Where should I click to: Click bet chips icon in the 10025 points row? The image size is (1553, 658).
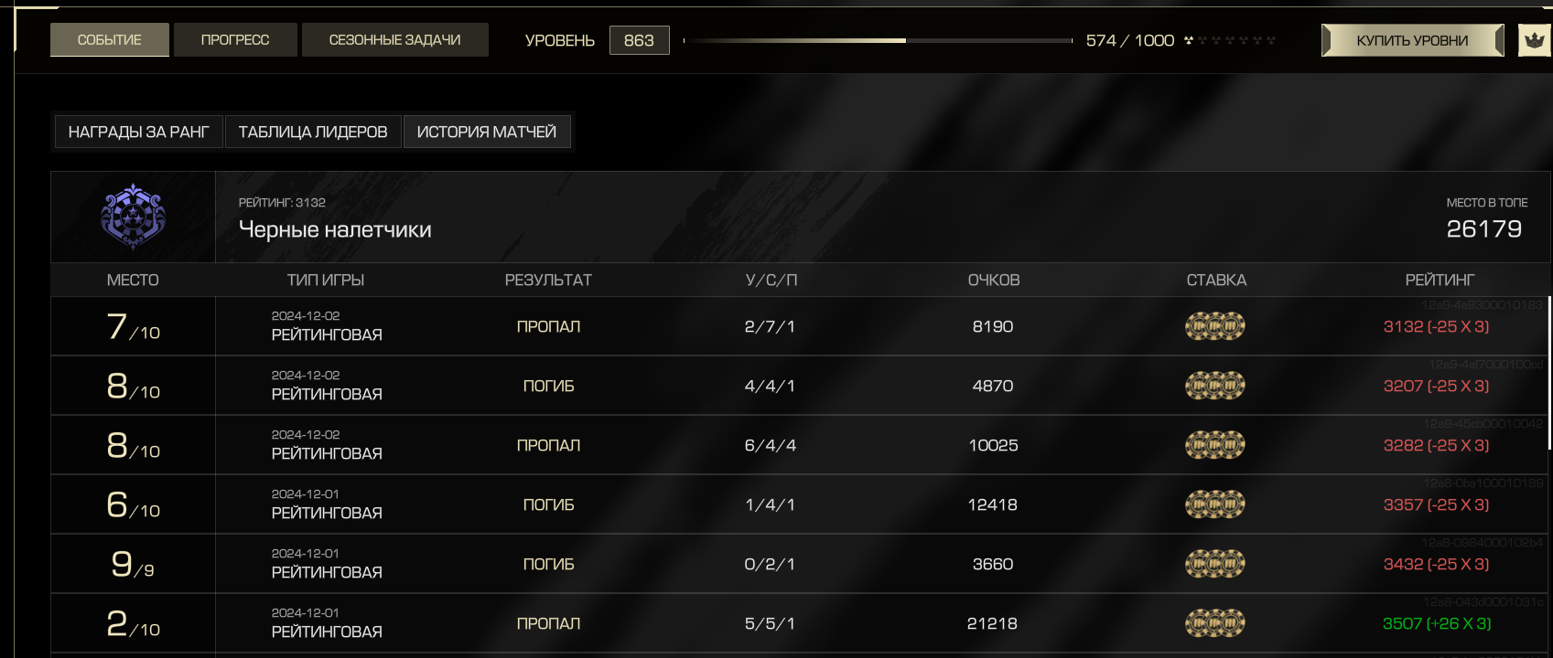point(1215,445)
